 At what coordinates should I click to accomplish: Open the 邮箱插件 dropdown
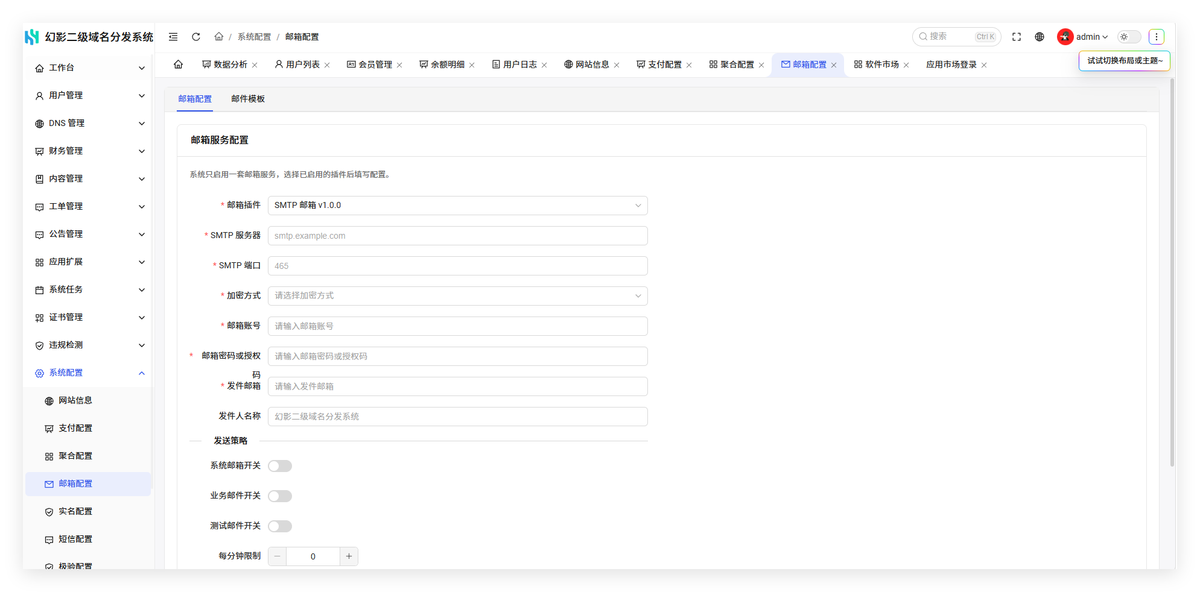coord(458,206)
